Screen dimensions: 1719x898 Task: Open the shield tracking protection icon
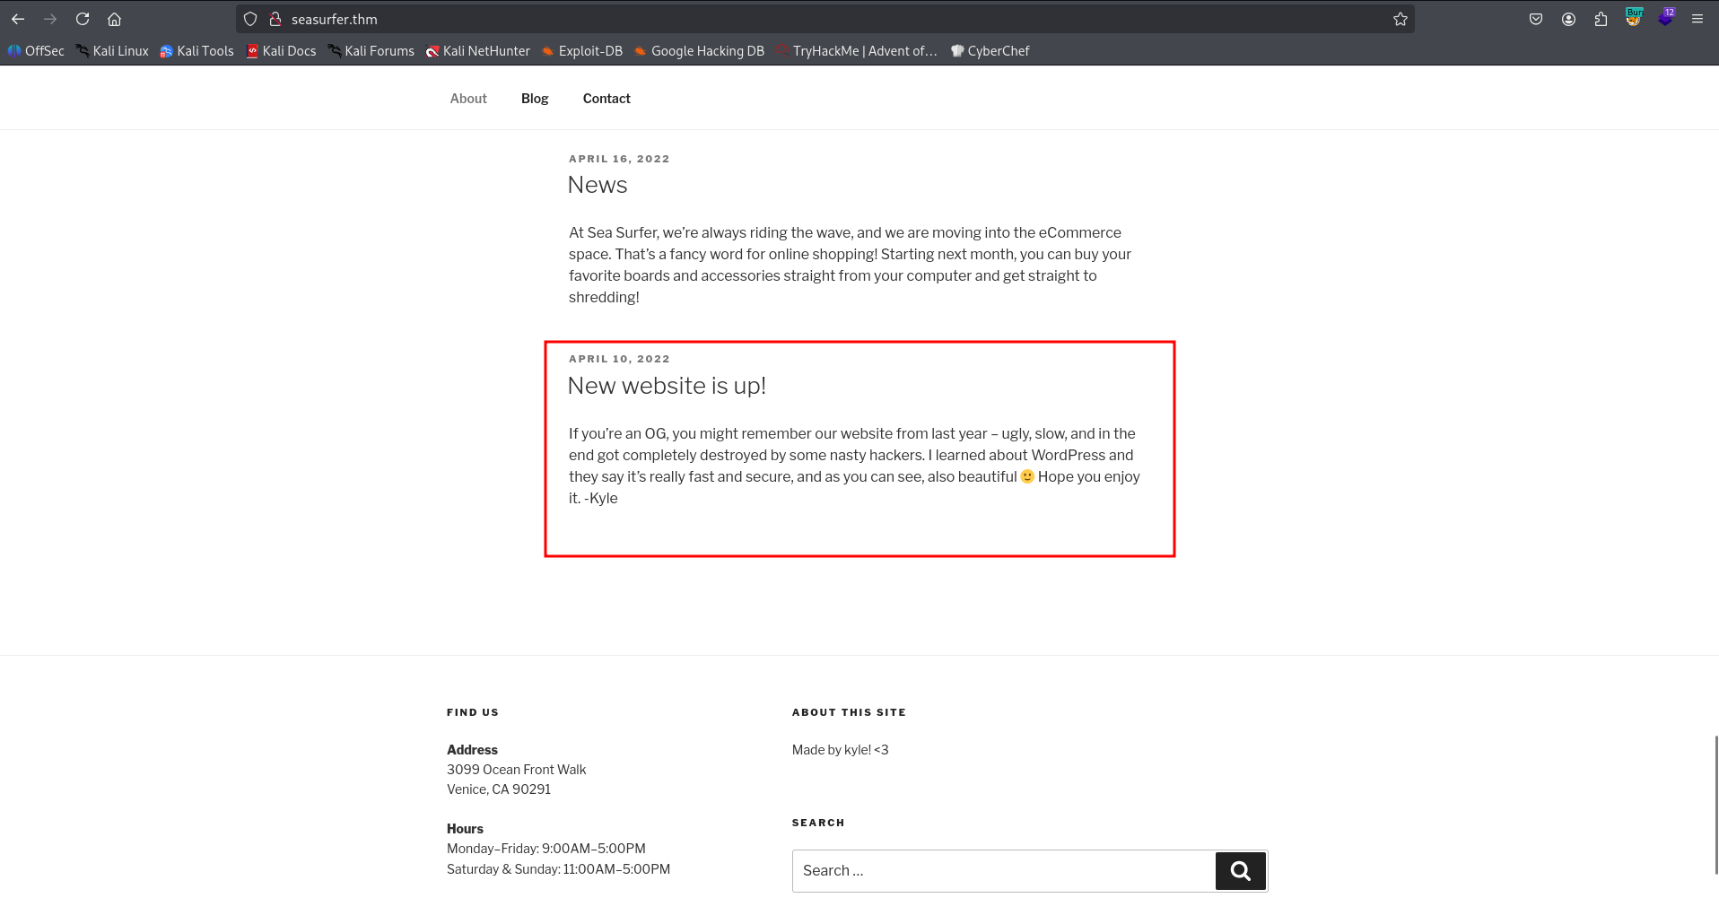click(249, 18)
